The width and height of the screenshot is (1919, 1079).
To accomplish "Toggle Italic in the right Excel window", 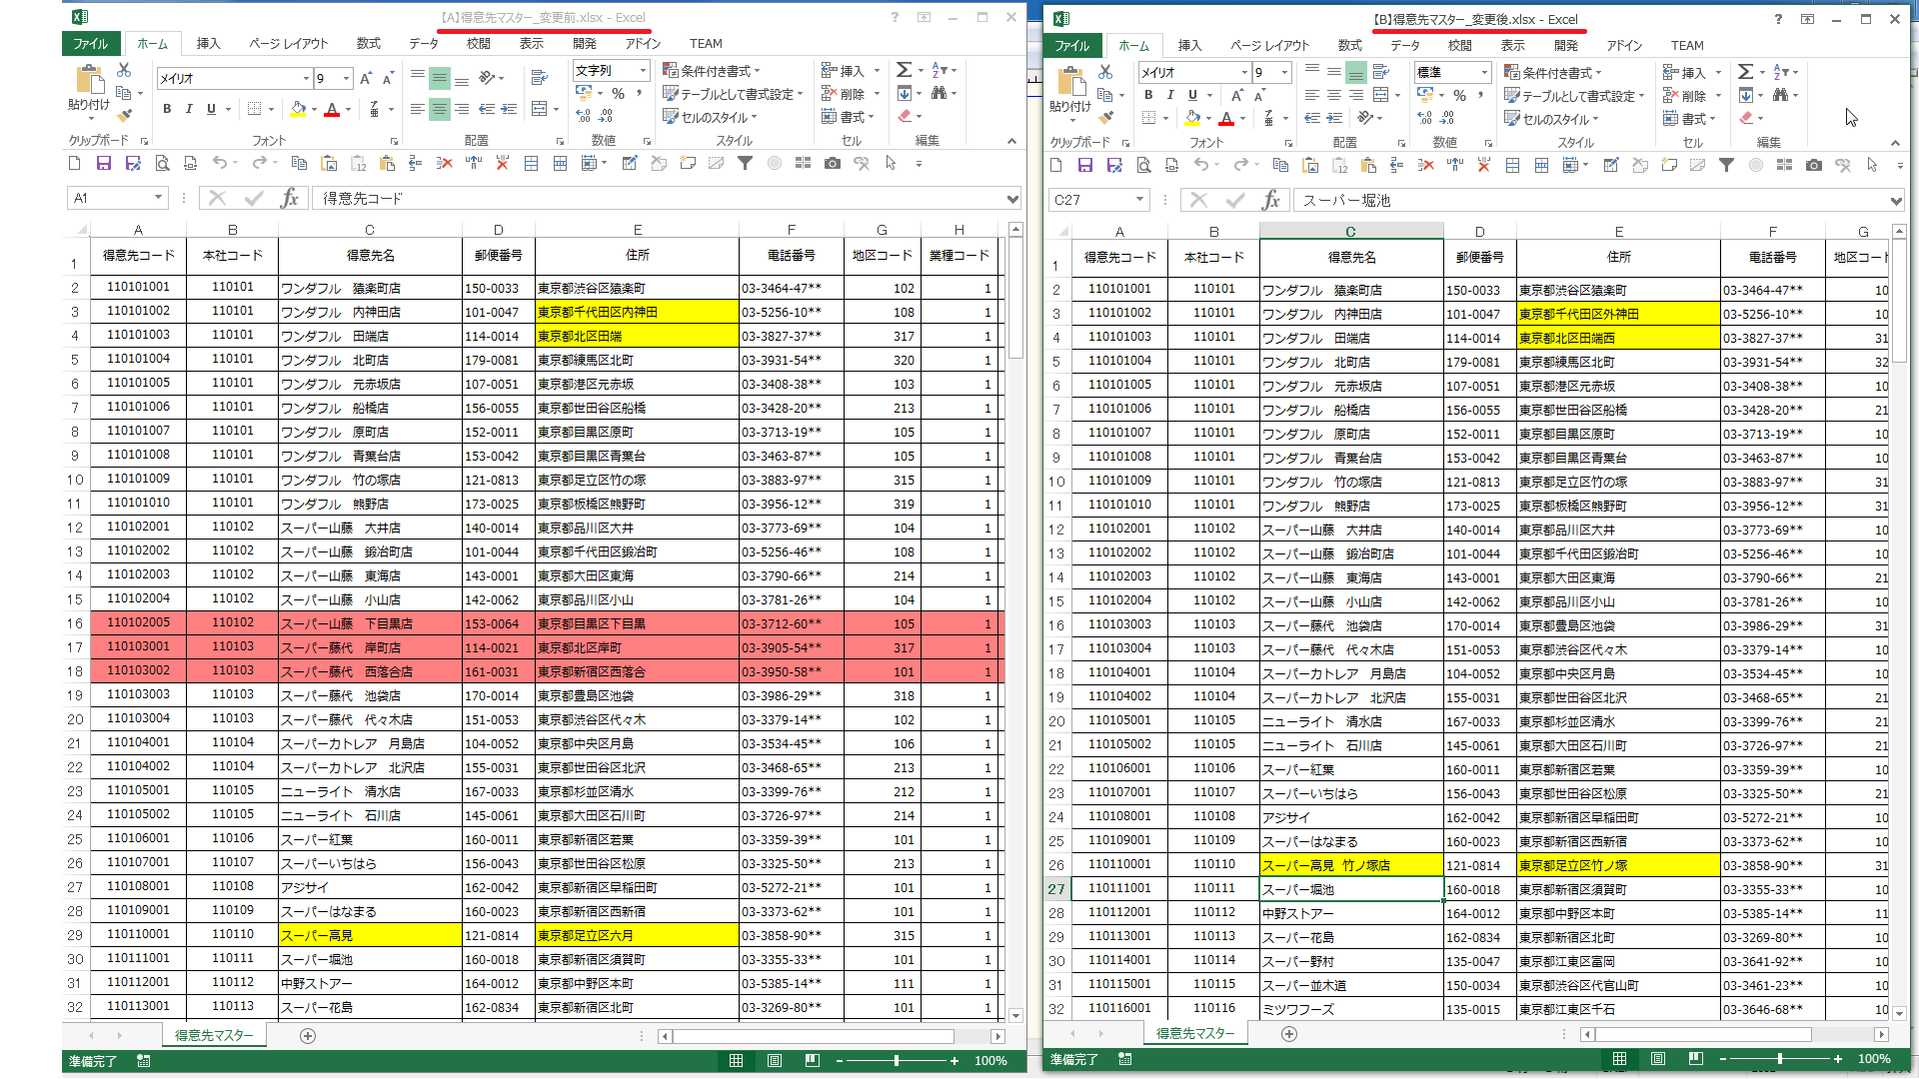I will click(x=1170, y=95).
